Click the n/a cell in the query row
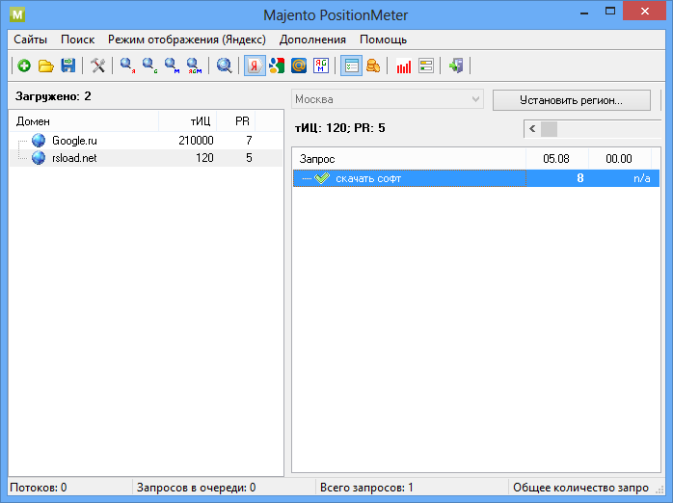 (x=642, y=178)
